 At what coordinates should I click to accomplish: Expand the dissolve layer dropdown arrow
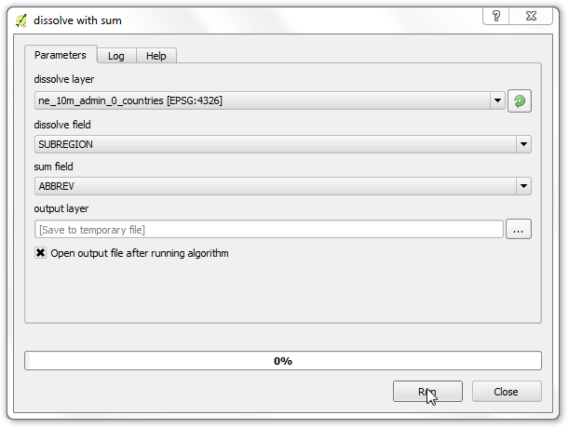coord(497,100)
